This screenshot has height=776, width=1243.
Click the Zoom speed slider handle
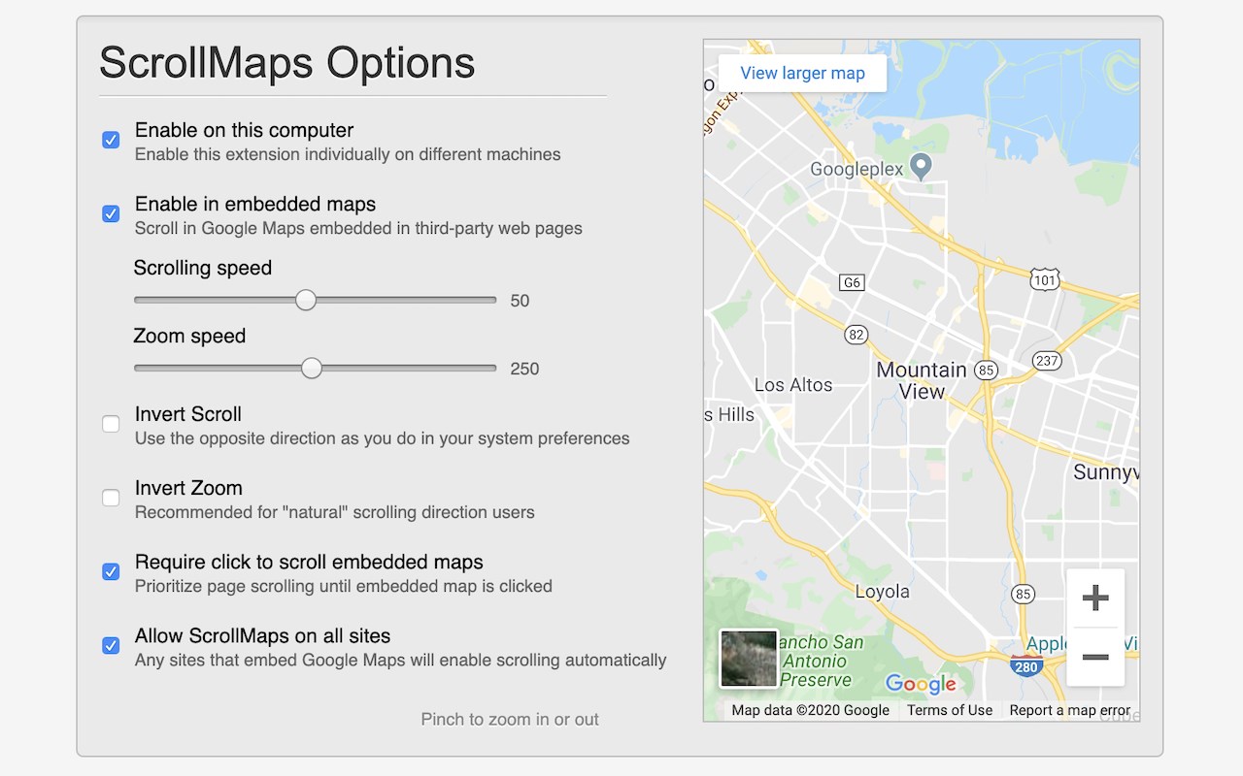pos(311,369)
